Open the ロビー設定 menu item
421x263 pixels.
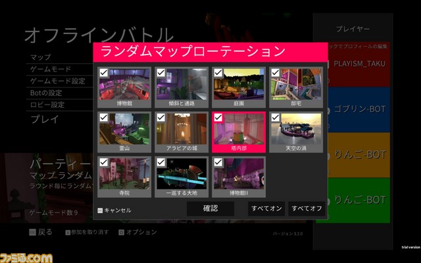pos(47,105)
